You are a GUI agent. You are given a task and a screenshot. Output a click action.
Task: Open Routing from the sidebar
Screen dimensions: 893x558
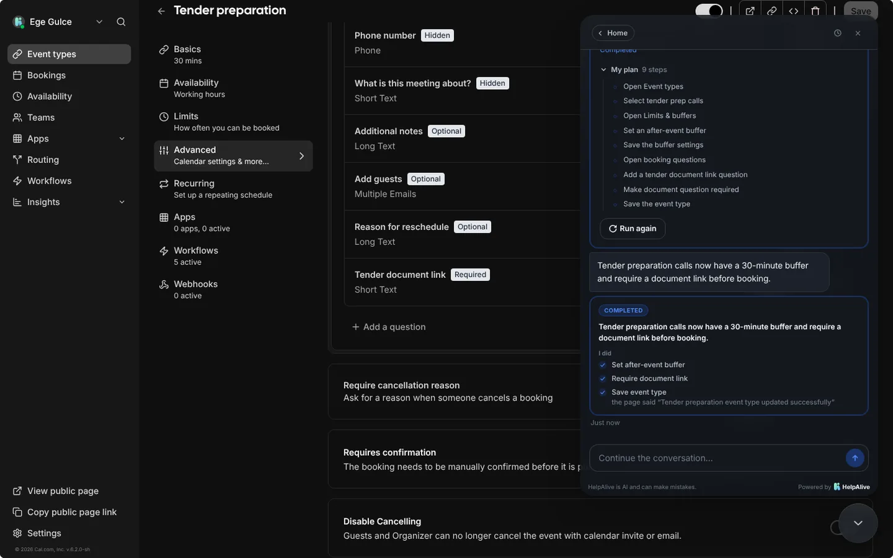click(69, 159)
